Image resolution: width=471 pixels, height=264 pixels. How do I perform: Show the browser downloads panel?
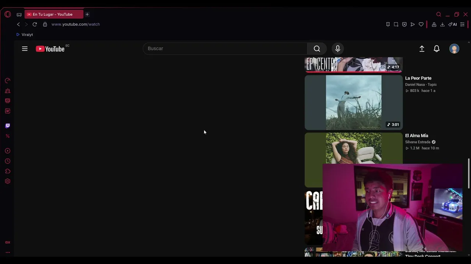click(x=442, y=25)
